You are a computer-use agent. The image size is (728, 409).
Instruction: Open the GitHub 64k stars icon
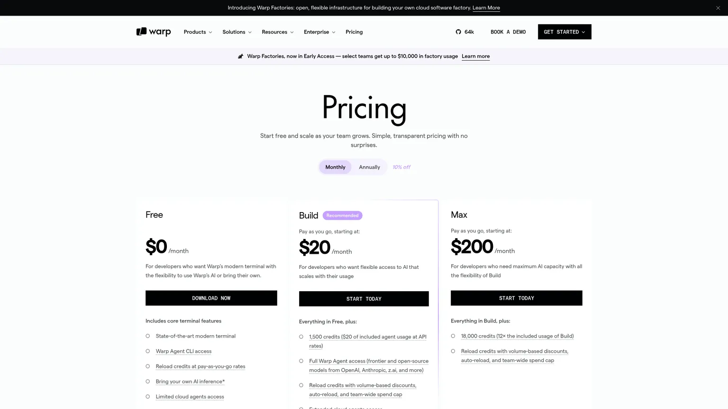[x=458, y=32]
